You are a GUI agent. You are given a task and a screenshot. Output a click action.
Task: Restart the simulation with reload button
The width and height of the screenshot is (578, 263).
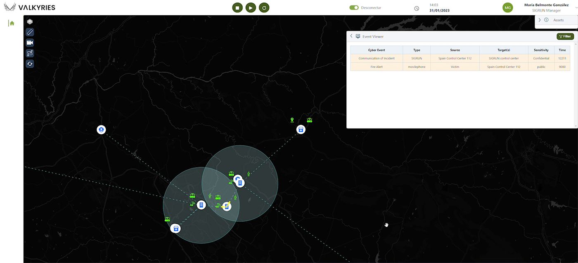264,7
